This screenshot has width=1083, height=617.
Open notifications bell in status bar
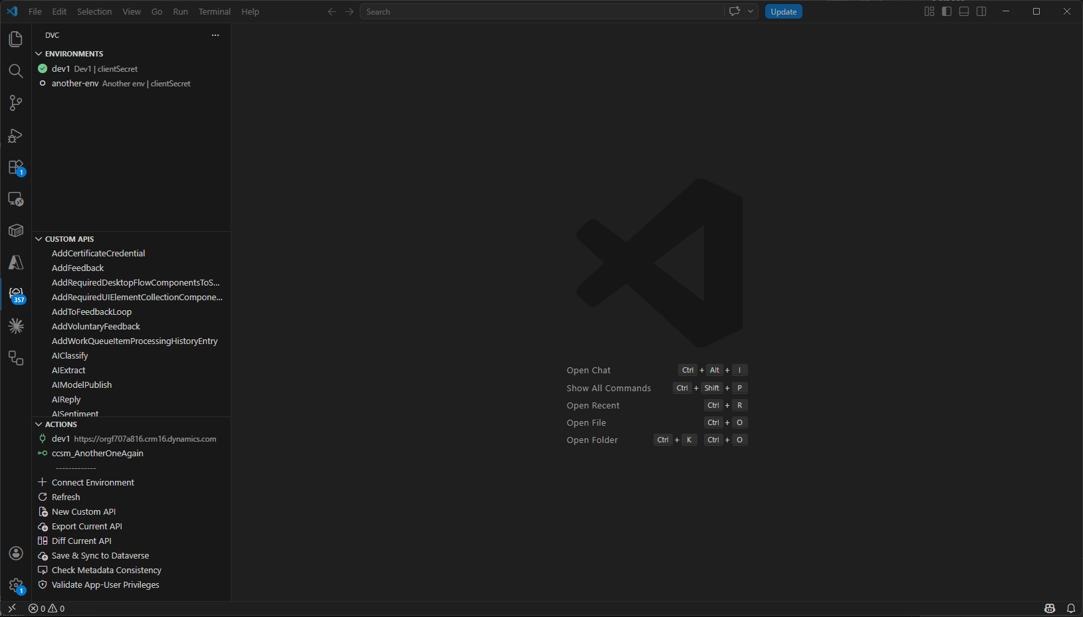[1071, 608]
